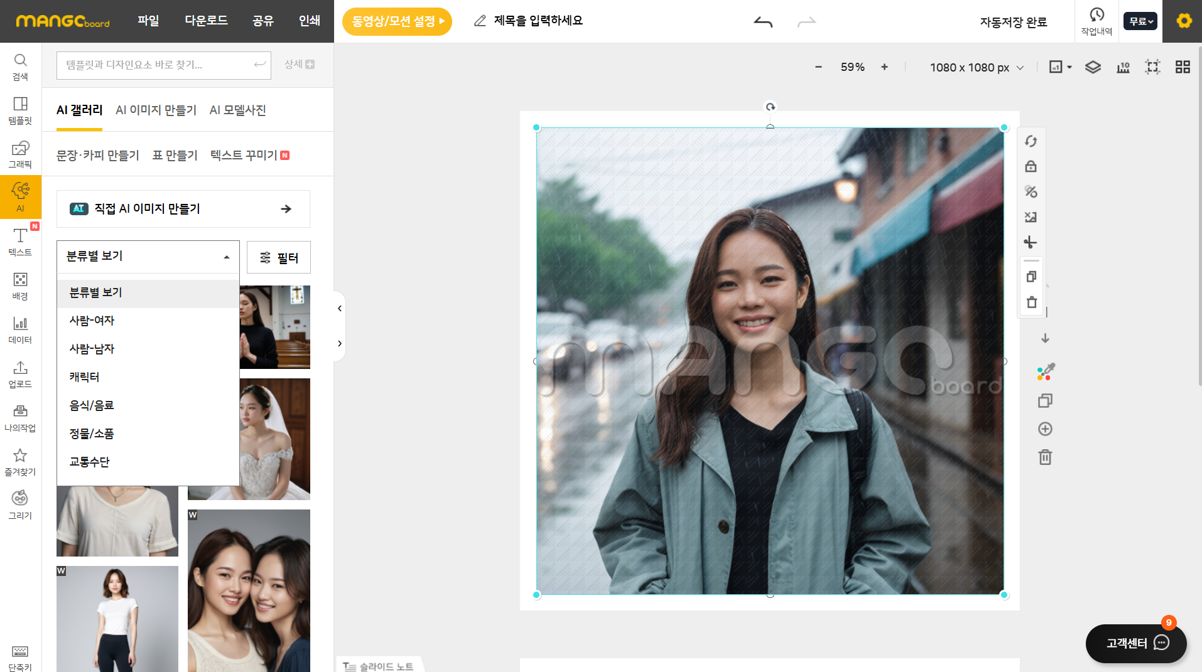
Task: Open the 파일 menu
Action: coord(148,21)
